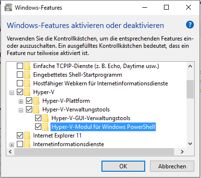201x178 pixels.
Task: Click the Abbrechen button
Action: (x=172, y=166)
